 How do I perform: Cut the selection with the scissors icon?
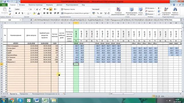(10, 8)
